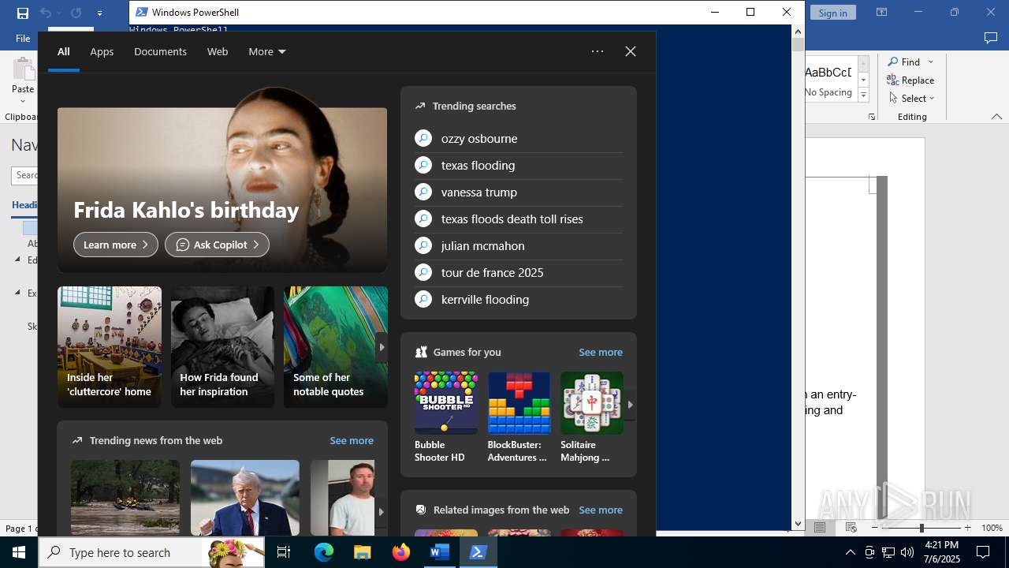Screen dimensions: 1009x568
Task: Search trending 'vanessa trump'
Action: click(519, 192)
